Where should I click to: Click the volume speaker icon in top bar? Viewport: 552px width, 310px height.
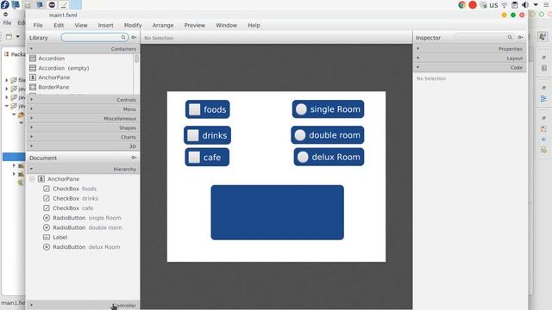pyautogui.click(x=525, y=5)
